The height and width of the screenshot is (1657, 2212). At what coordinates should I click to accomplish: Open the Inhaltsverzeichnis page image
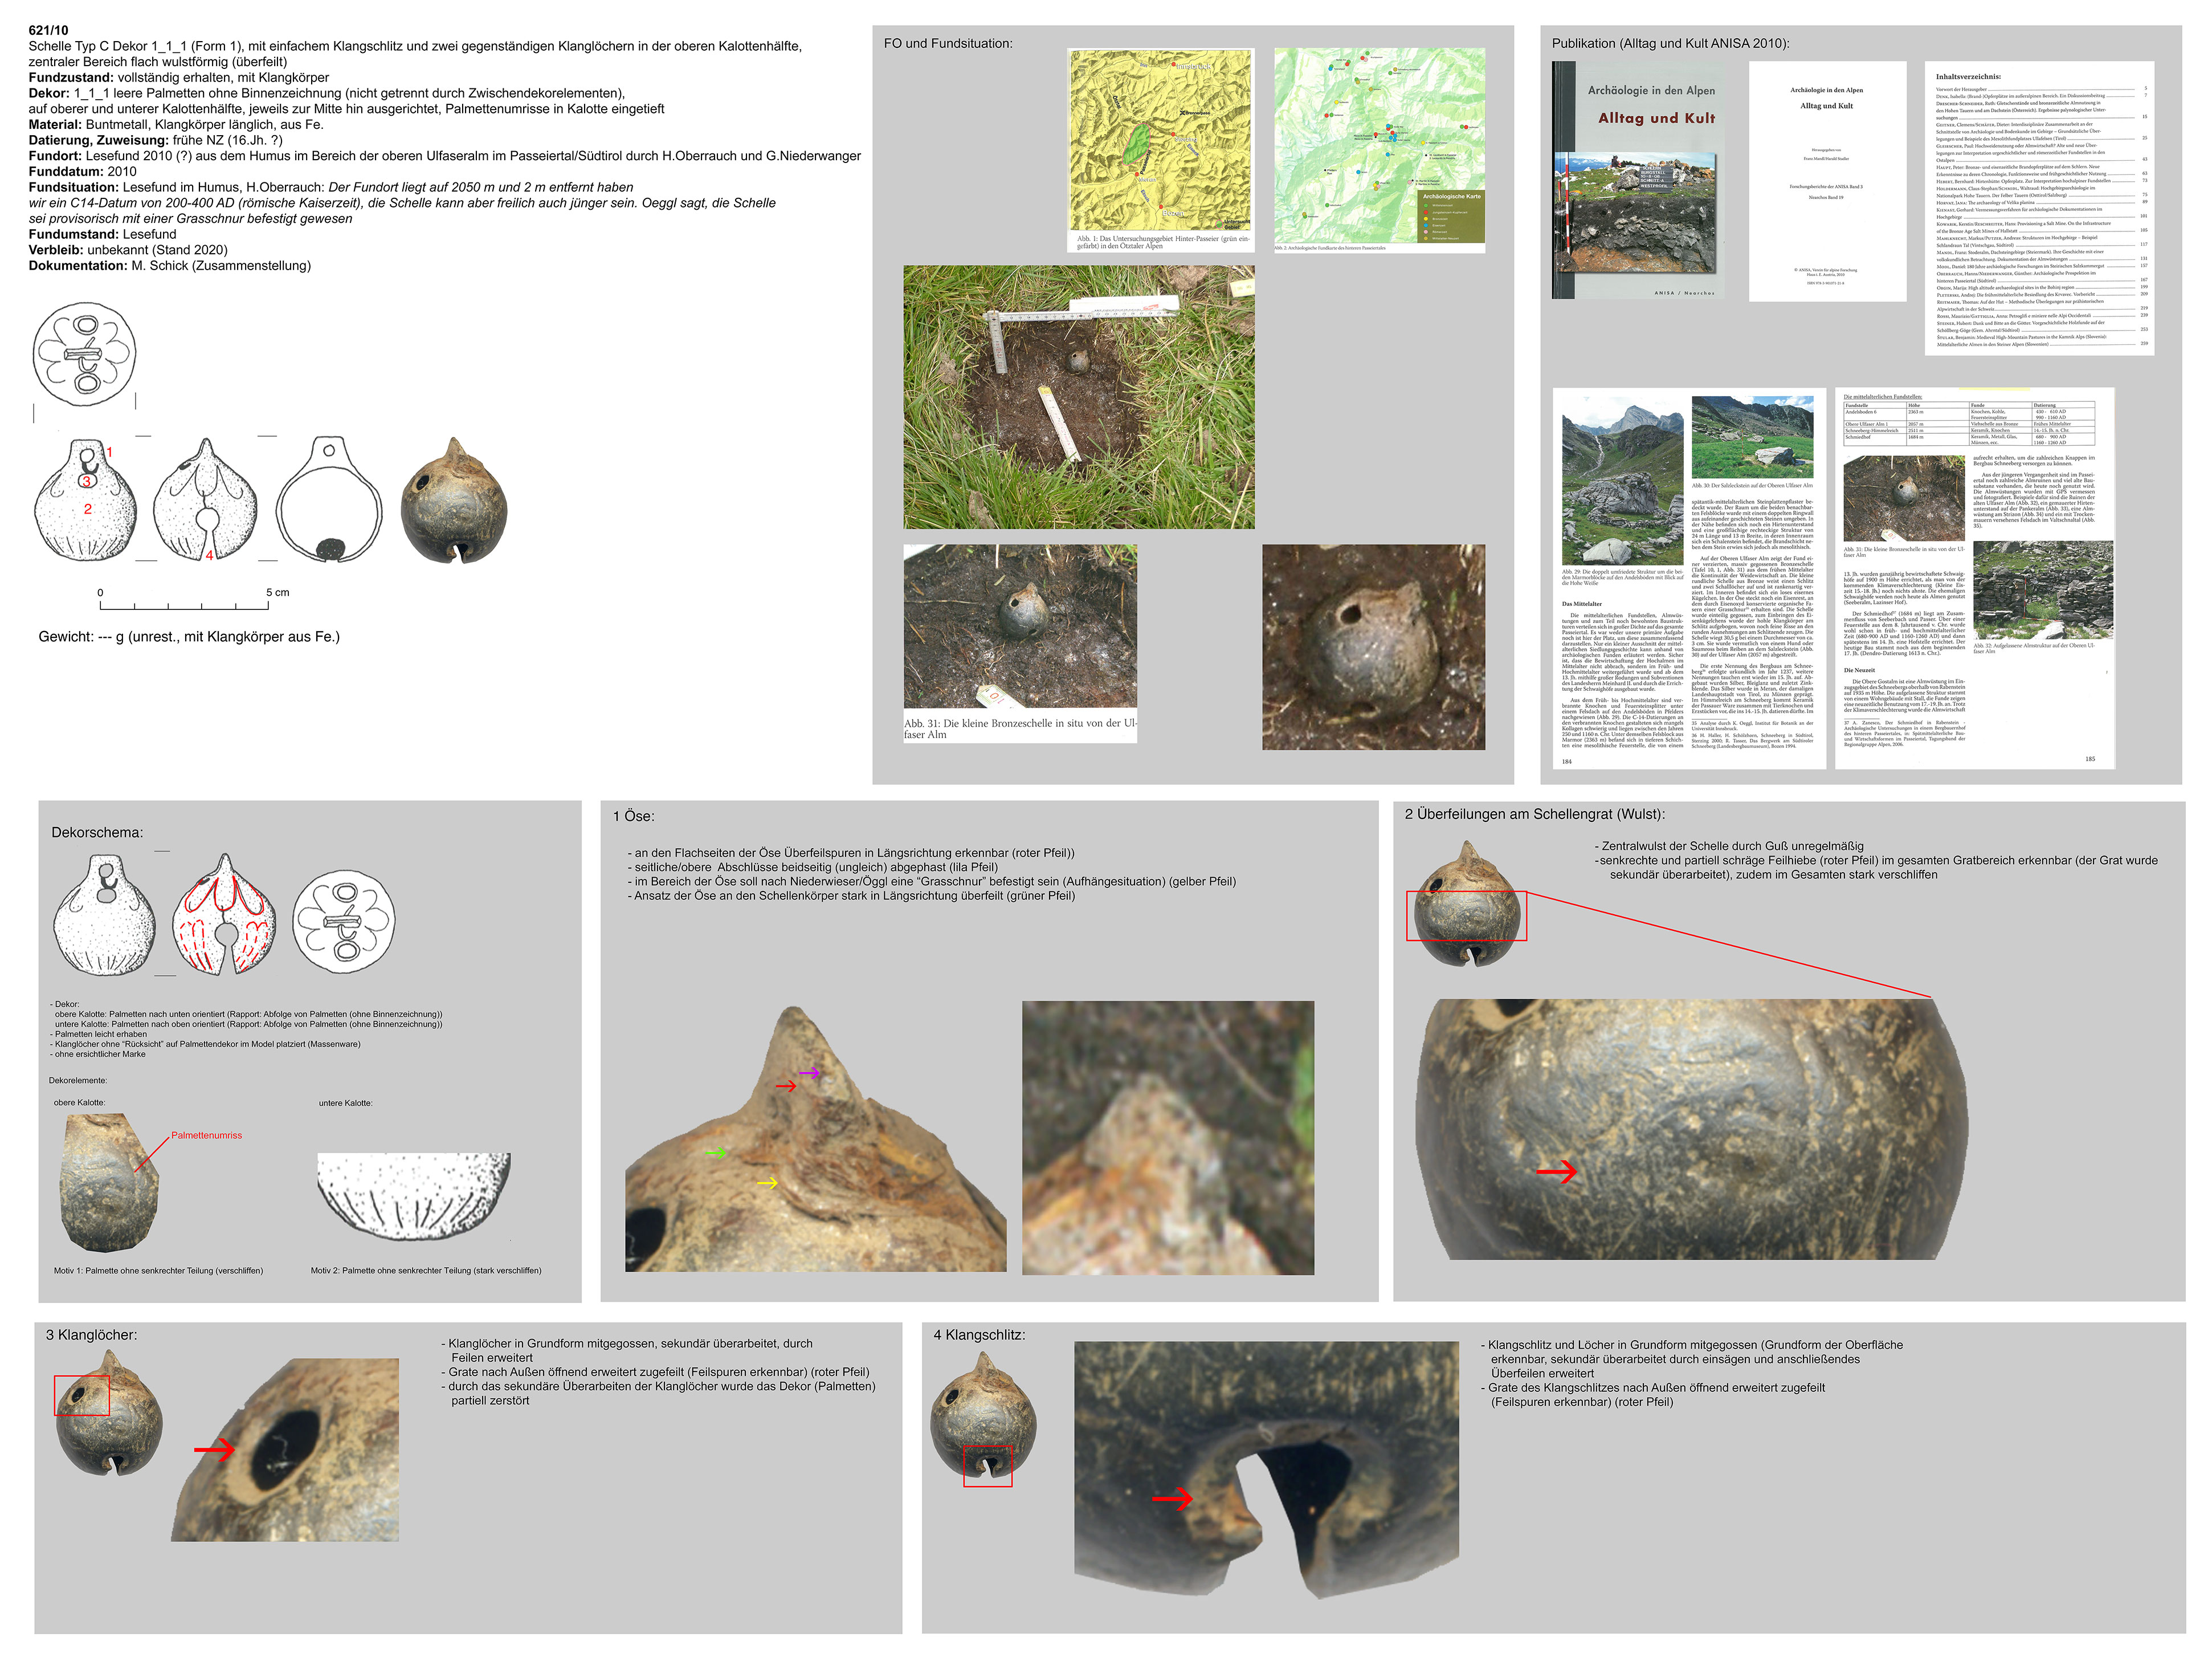click(2039, 208)
